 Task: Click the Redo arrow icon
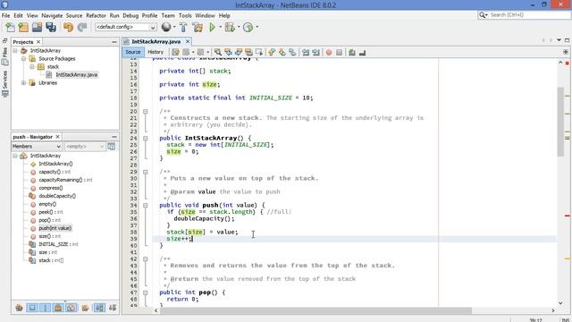[82, 27]
